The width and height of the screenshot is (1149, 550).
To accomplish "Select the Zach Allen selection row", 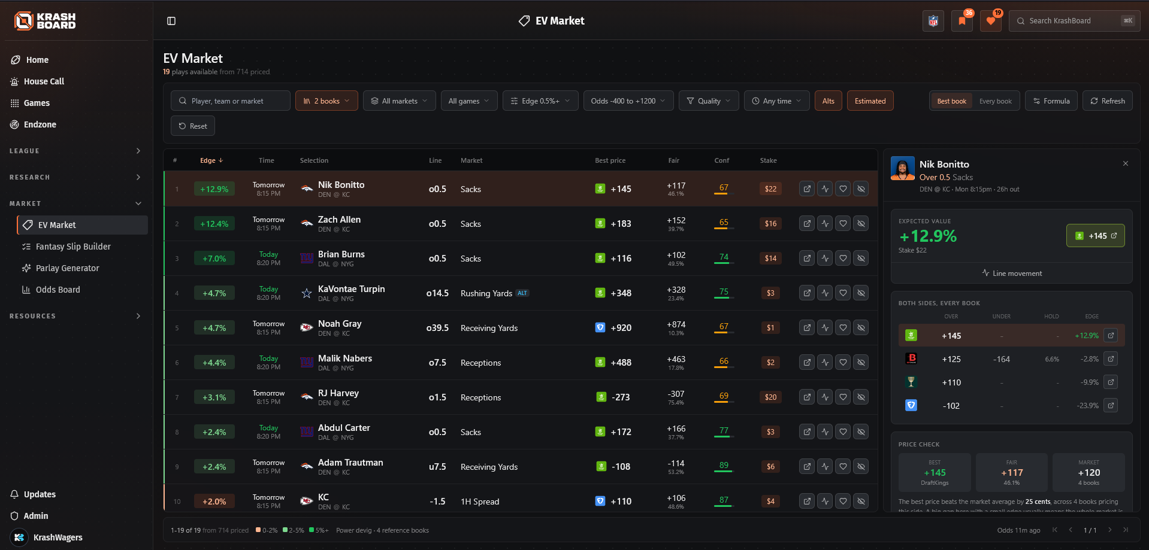I will pyautogui.click(x=521, y=224).
